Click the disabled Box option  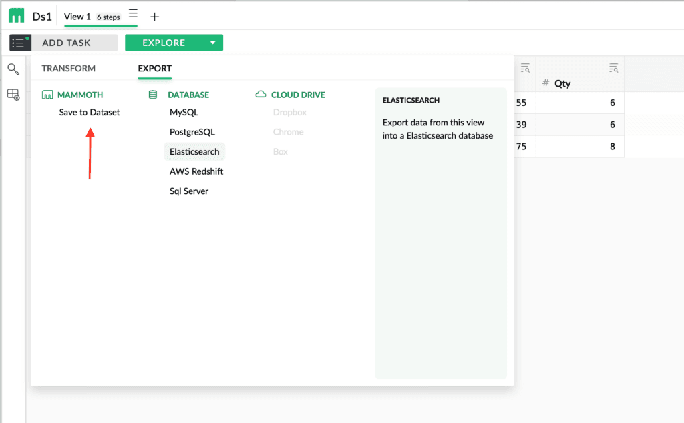[x=281, y=151]
